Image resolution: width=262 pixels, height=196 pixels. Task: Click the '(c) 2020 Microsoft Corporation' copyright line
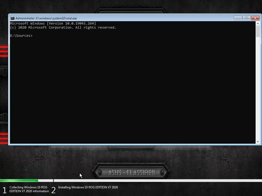pyautogui.click(x=63, y=28)
